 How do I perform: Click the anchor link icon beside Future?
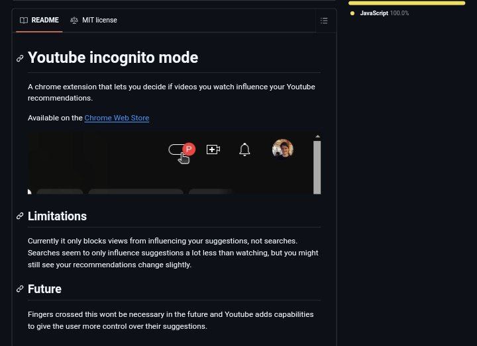tap(20, 288)
